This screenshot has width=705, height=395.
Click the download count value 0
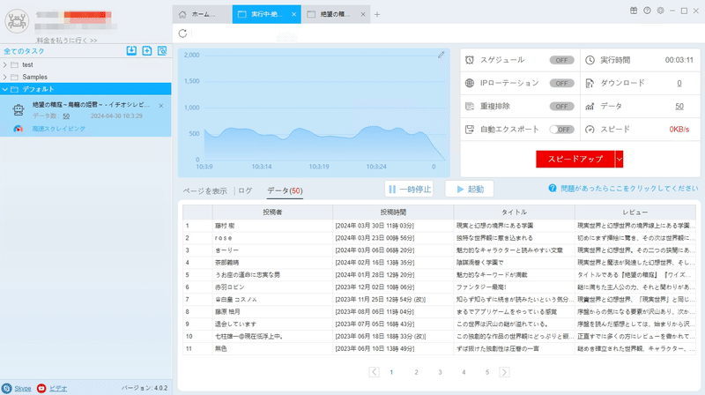click(679, 83)
